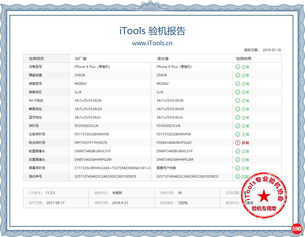The height and width of the screenshot is (237, 305).
Task: Click the check icon beside Wi-Fi地址 result
Action: point(238,101)
